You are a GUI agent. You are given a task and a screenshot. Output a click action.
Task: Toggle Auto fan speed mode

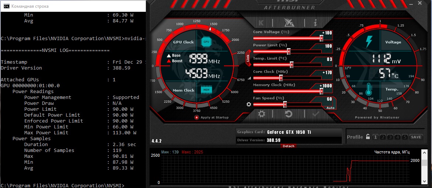[x=330, y=108]
